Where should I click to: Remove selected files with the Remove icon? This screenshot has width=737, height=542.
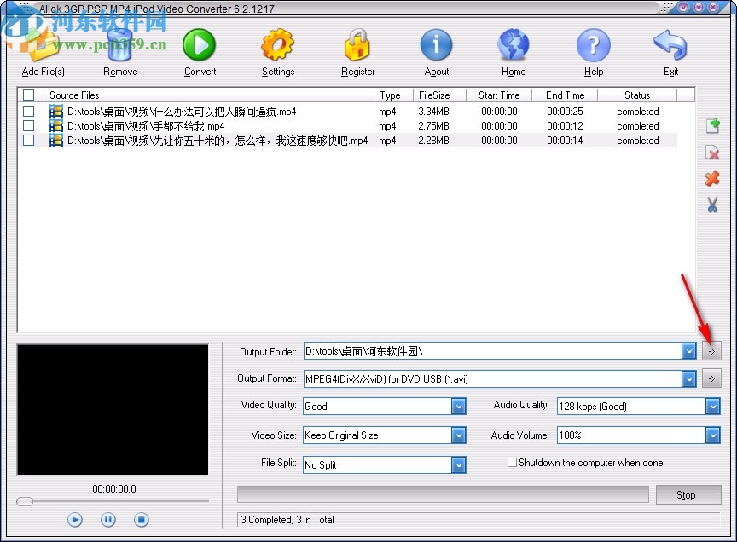coord(119,47)
